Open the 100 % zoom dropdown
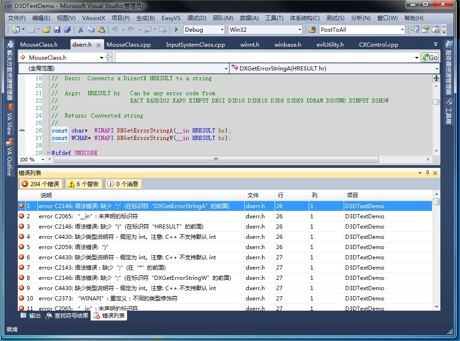This screenshot has height=341, width=460. pyautogui.click(x=43, y=160)
